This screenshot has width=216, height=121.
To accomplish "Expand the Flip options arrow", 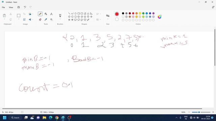I will coord(33,19).
